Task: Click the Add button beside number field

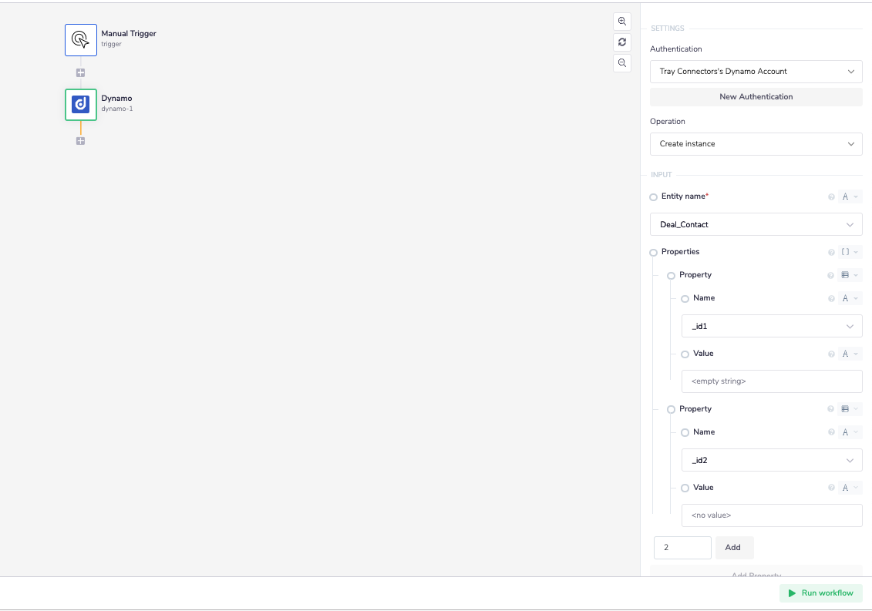Action: pyautogui.click(x=733, y=548)
